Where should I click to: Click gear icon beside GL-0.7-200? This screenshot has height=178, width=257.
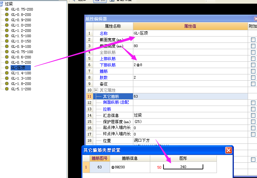tap(7, 62)
